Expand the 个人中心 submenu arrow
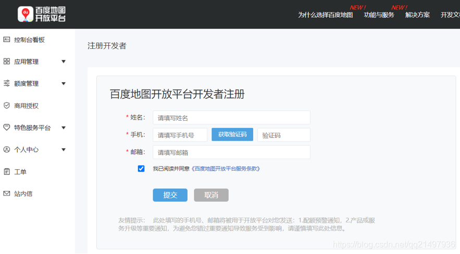Image resolution: width=460 pixels, height=254 pixels. pyautogui.click(x=64, y=150)
